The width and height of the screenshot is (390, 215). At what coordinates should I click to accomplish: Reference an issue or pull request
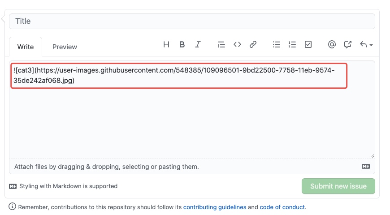[x=347, y=44]
